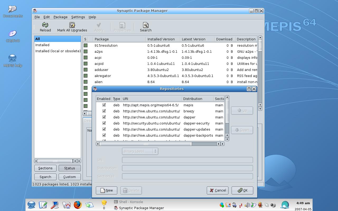Launch the notepad-and-pencil panel icon
Screen dimensions: 338x211
point(43,205)
